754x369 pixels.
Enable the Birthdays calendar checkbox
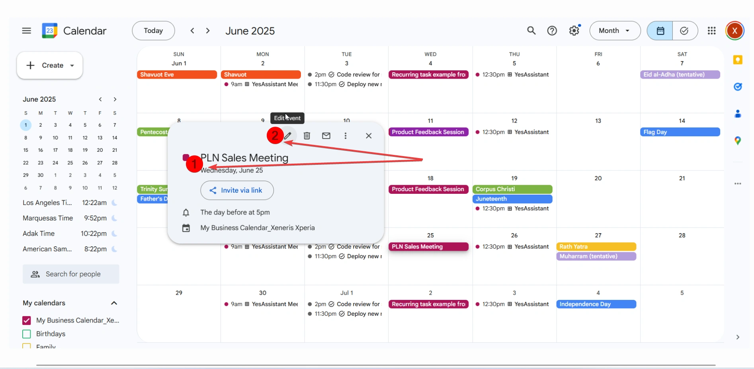(27, 334)
